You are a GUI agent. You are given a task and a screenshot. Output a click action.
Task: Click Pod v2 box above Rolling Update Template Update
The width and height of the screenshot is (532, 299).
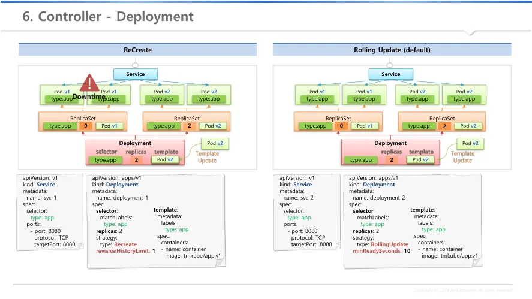point(467,144)
